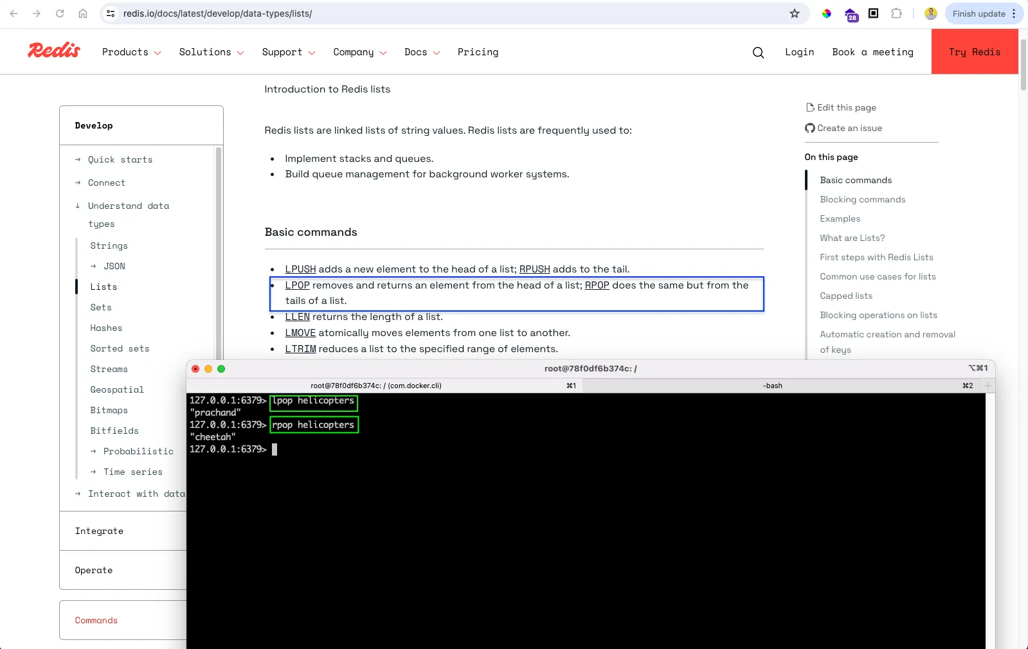
Task: Select Lists in sidebar
Action: click(104, 287)
